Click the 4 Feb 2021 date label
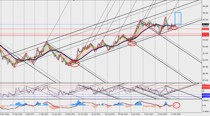This screenshot has height=116, width=210. tap(30, 114)
